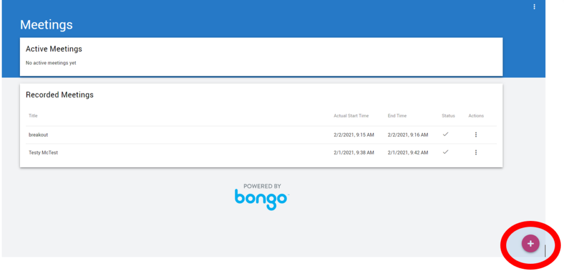Click the status checkmark for Testy McTest
The height and width of the screenshot is (271, 564).
coord(446,152)
